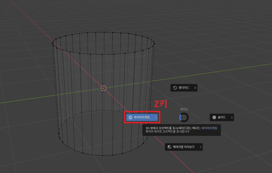Select 와이어프레임 in the shading pie menu
This screenshot has height=173, width=272.
142,117
